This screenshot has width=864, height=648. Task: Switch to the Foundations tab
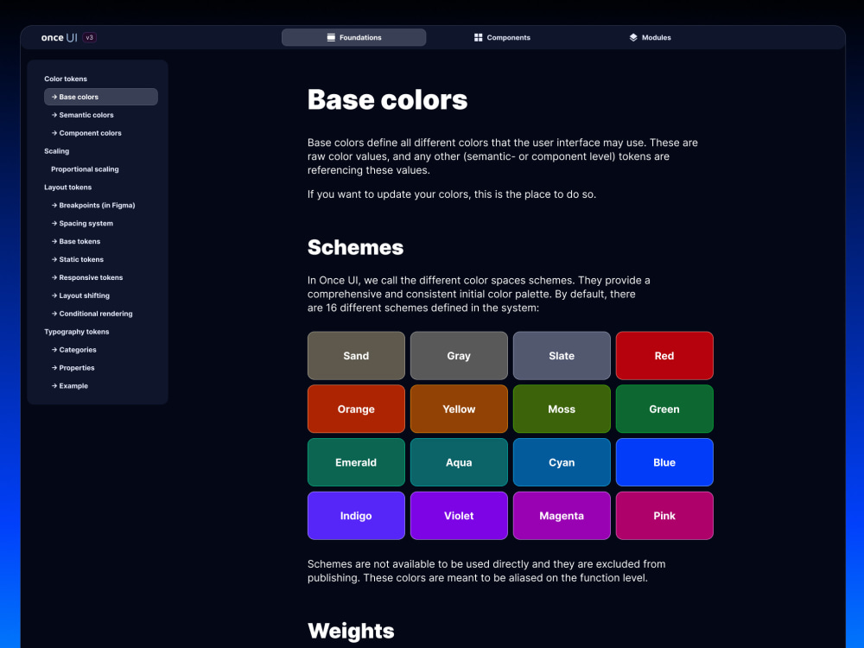click(353, 37)
